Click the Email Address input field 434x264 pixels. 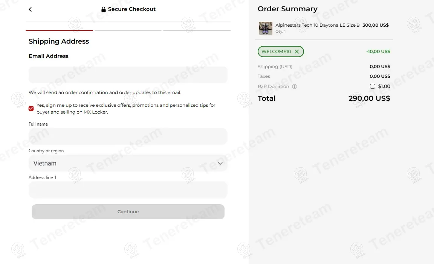(x=128, y=75)
